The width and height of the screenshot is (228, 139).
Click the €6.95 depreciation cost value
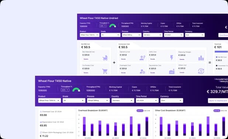43,125
